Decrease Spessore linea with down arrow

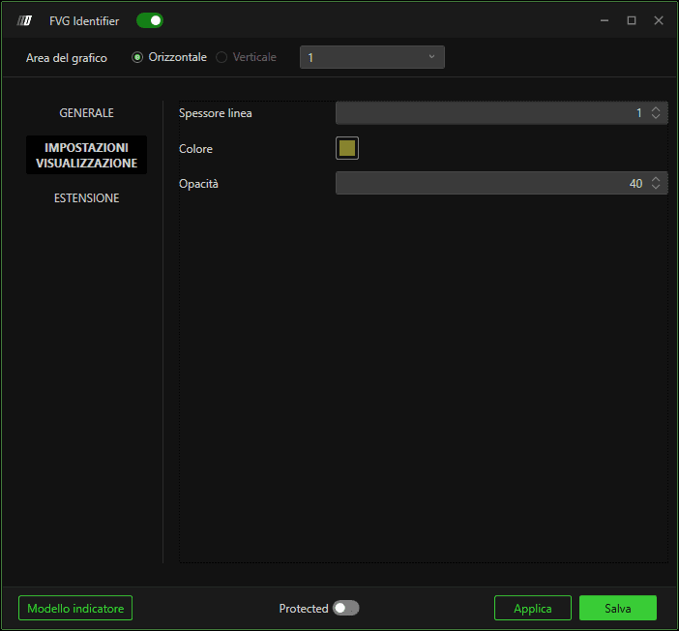coord(656,116)
